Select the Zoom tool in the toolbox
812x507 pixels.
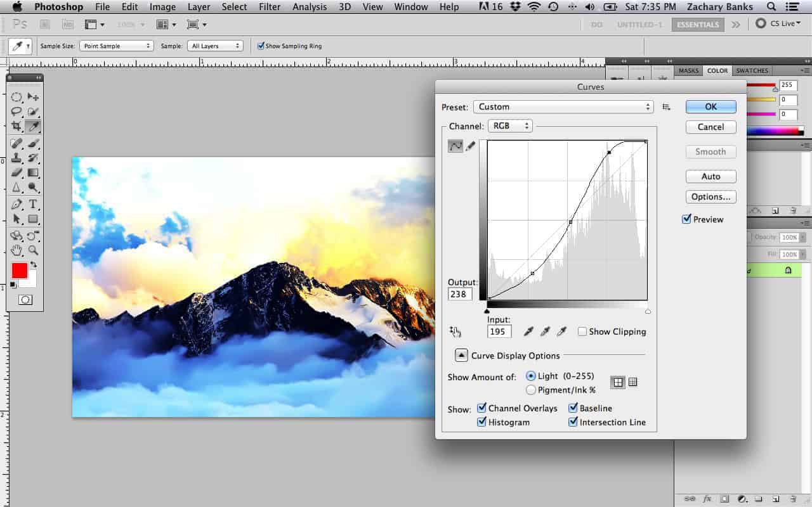point(33,250)
